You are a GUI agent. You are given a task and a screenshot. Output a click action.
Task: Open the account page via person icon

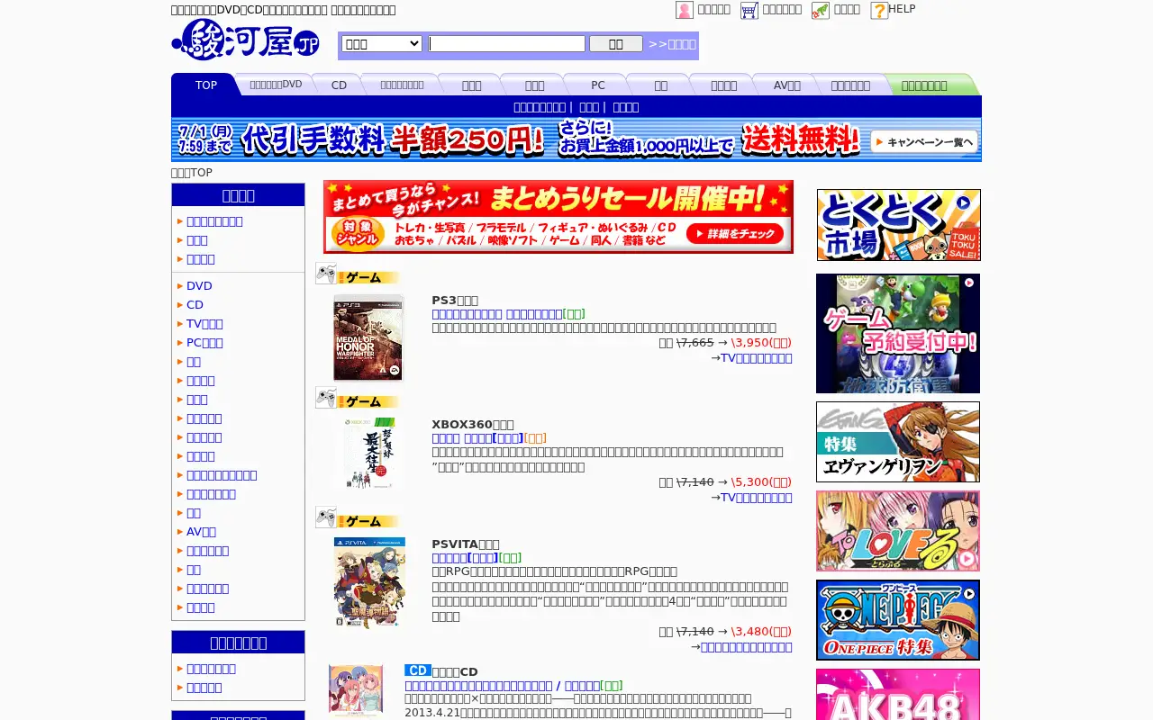click(x=685, y=10)
